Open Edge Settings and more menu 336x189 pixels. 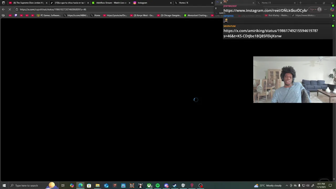[x=325, y=9]
